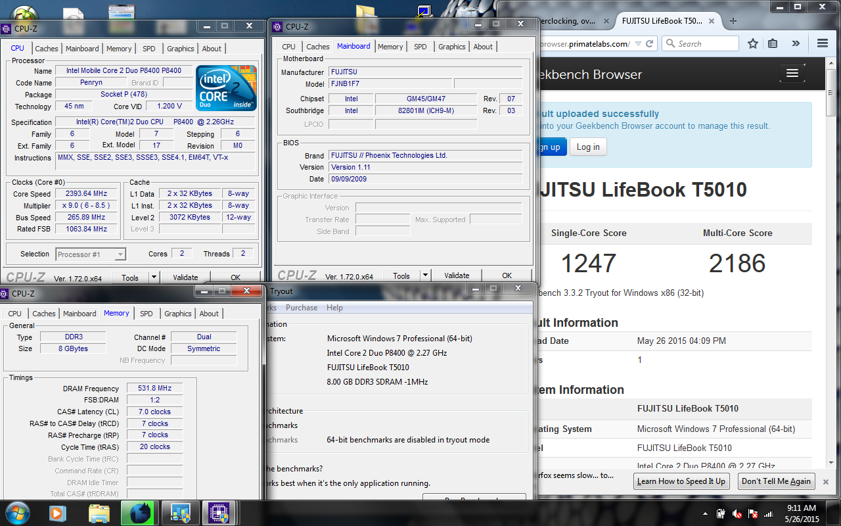The height and width of the screenshot is (526, 841).
Task: Switch to the CPU-Z taskbar button
Action: tap(219, 512)
